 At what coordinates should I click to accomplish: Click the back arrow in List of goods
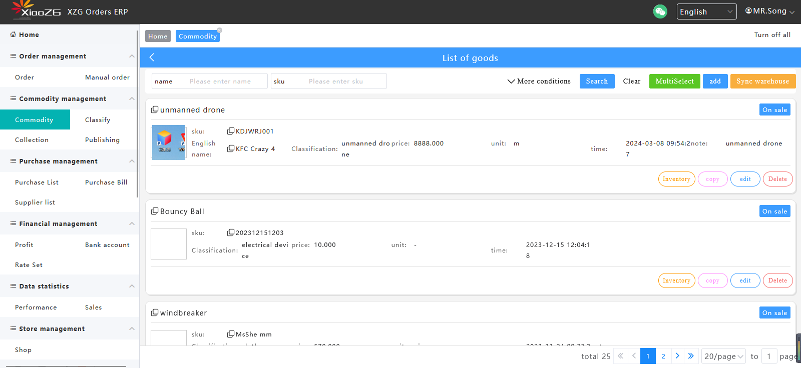[x=152, y=57]
